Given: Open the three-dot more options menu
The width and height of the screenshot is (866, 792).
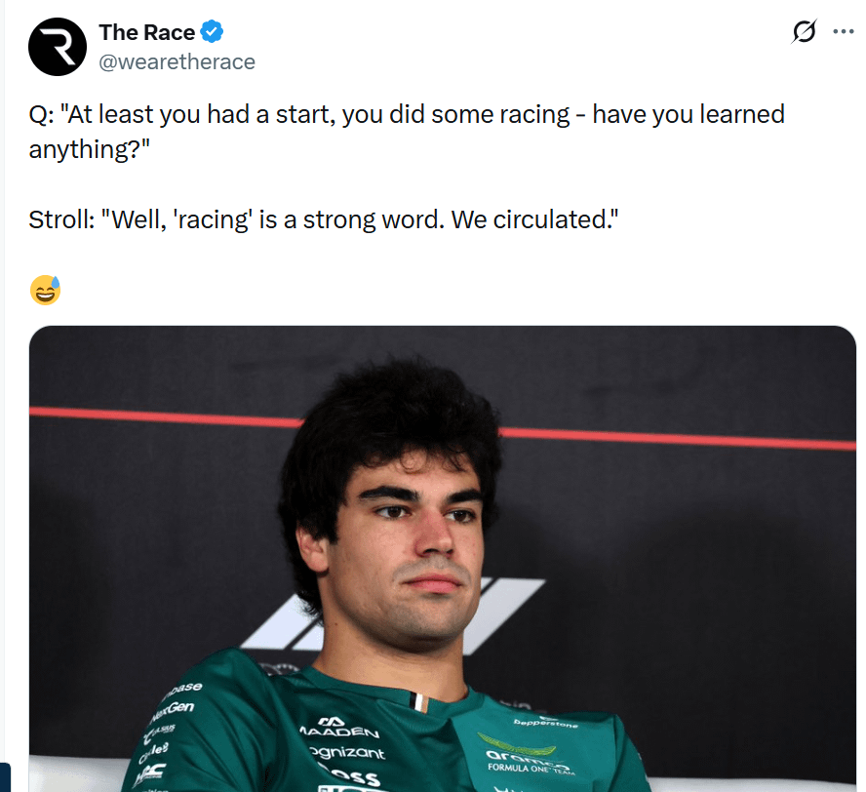Looking at the screenshot, I should tap(844, 31).
